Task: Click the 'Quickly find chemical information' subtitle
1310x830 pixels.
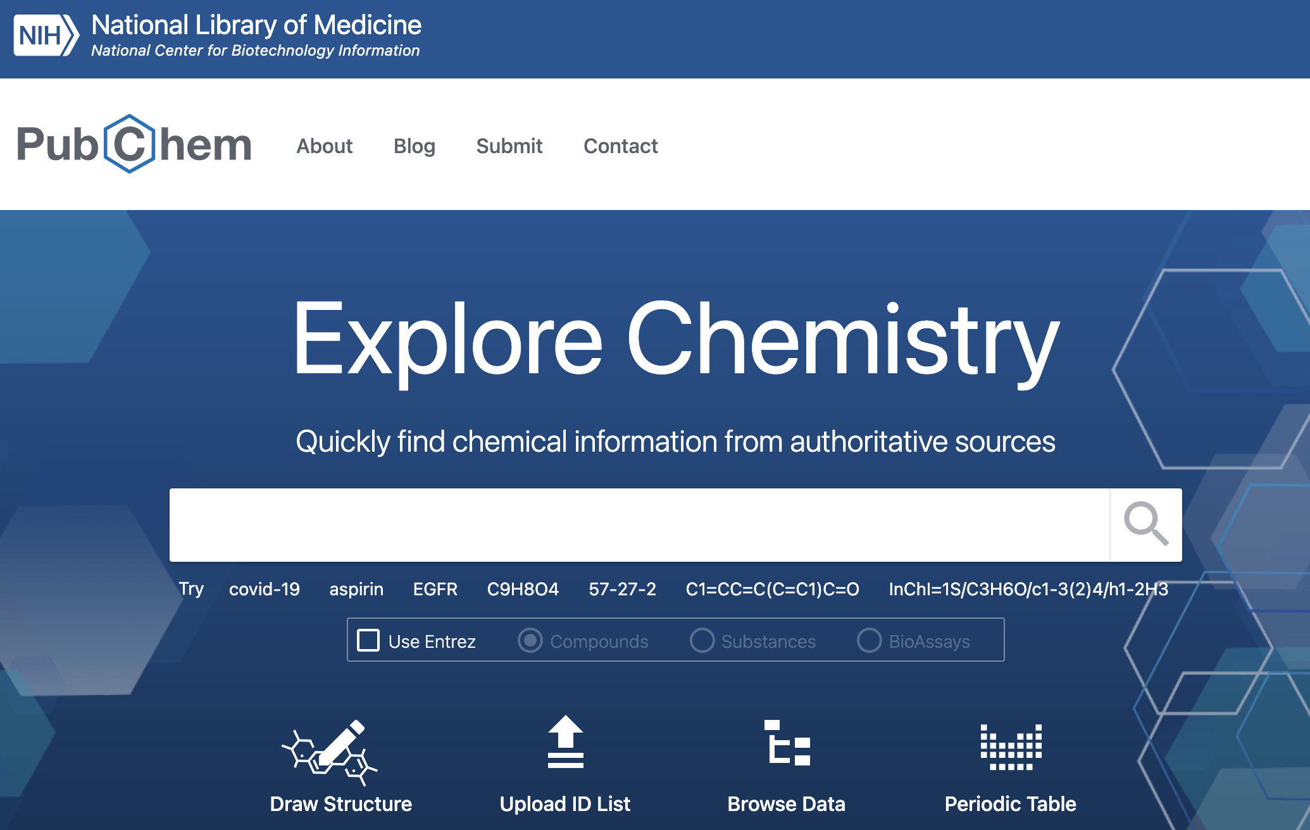Action: click(676, 441)
